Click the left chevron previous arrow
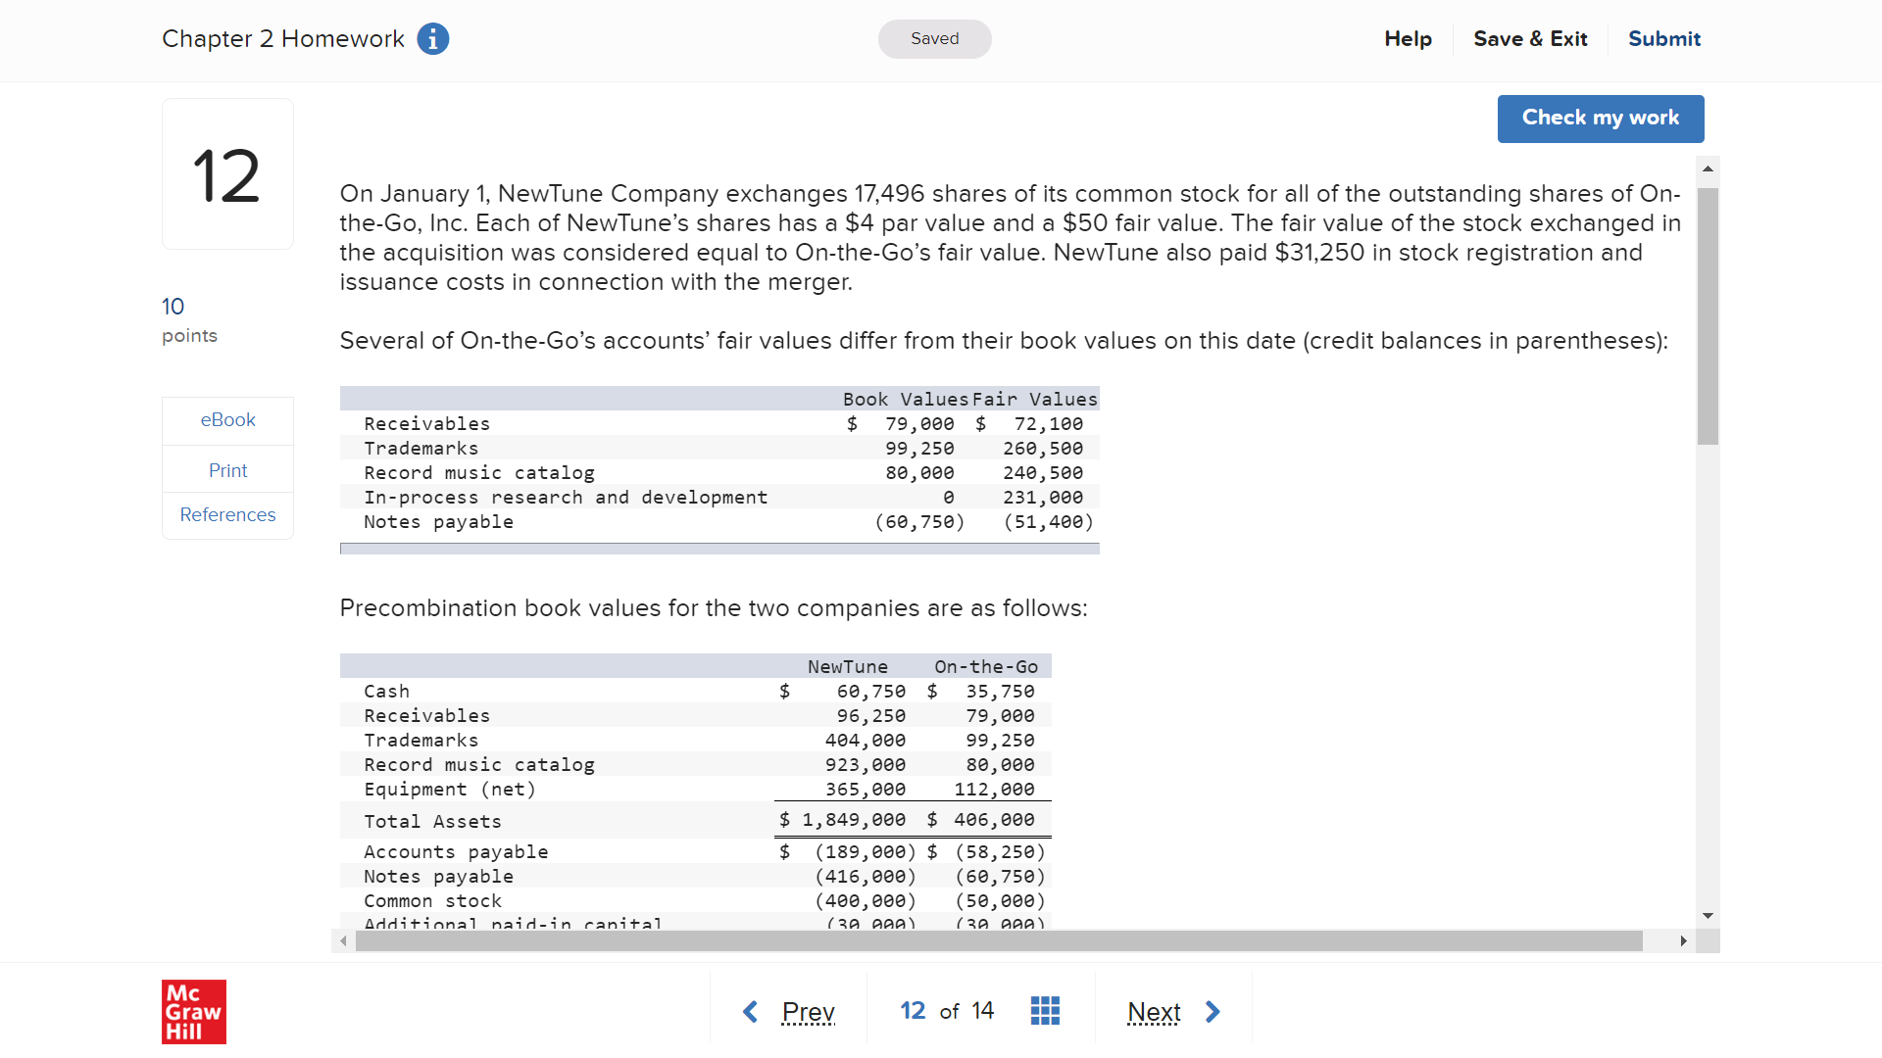This screenshot has height=1058, width=1882. 751,1011
